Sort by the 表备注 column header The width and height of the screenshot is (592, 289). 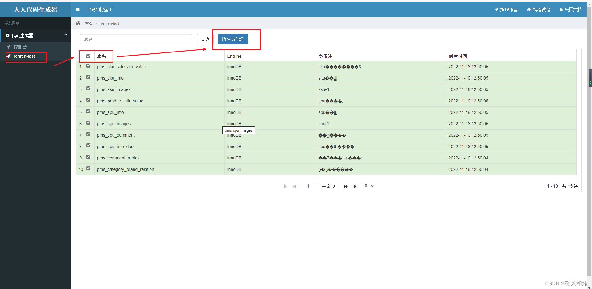coord(381,56)
